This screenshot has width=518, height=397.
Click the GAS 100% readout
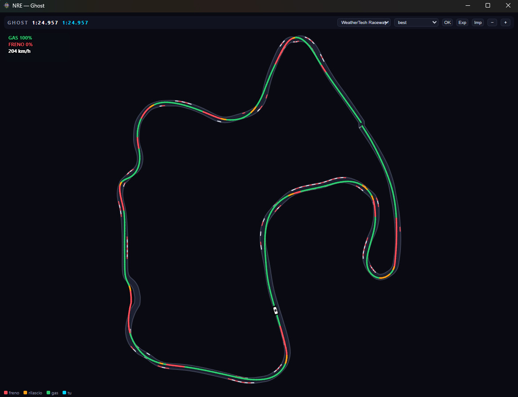coord(20,38)
